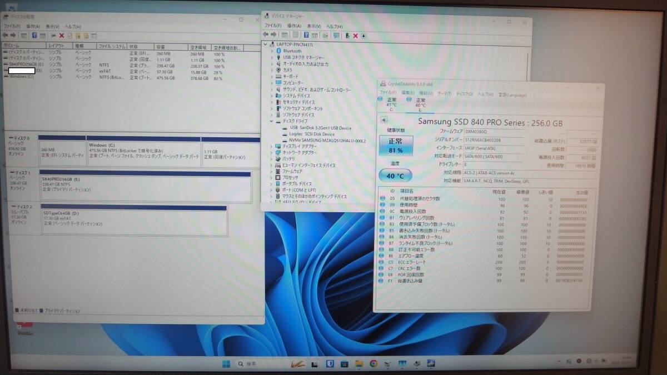The height and width of the screenshot is (375, 667).
Task: Click the back arrow in Disk Management toolbar
Action: click(6, 36)
